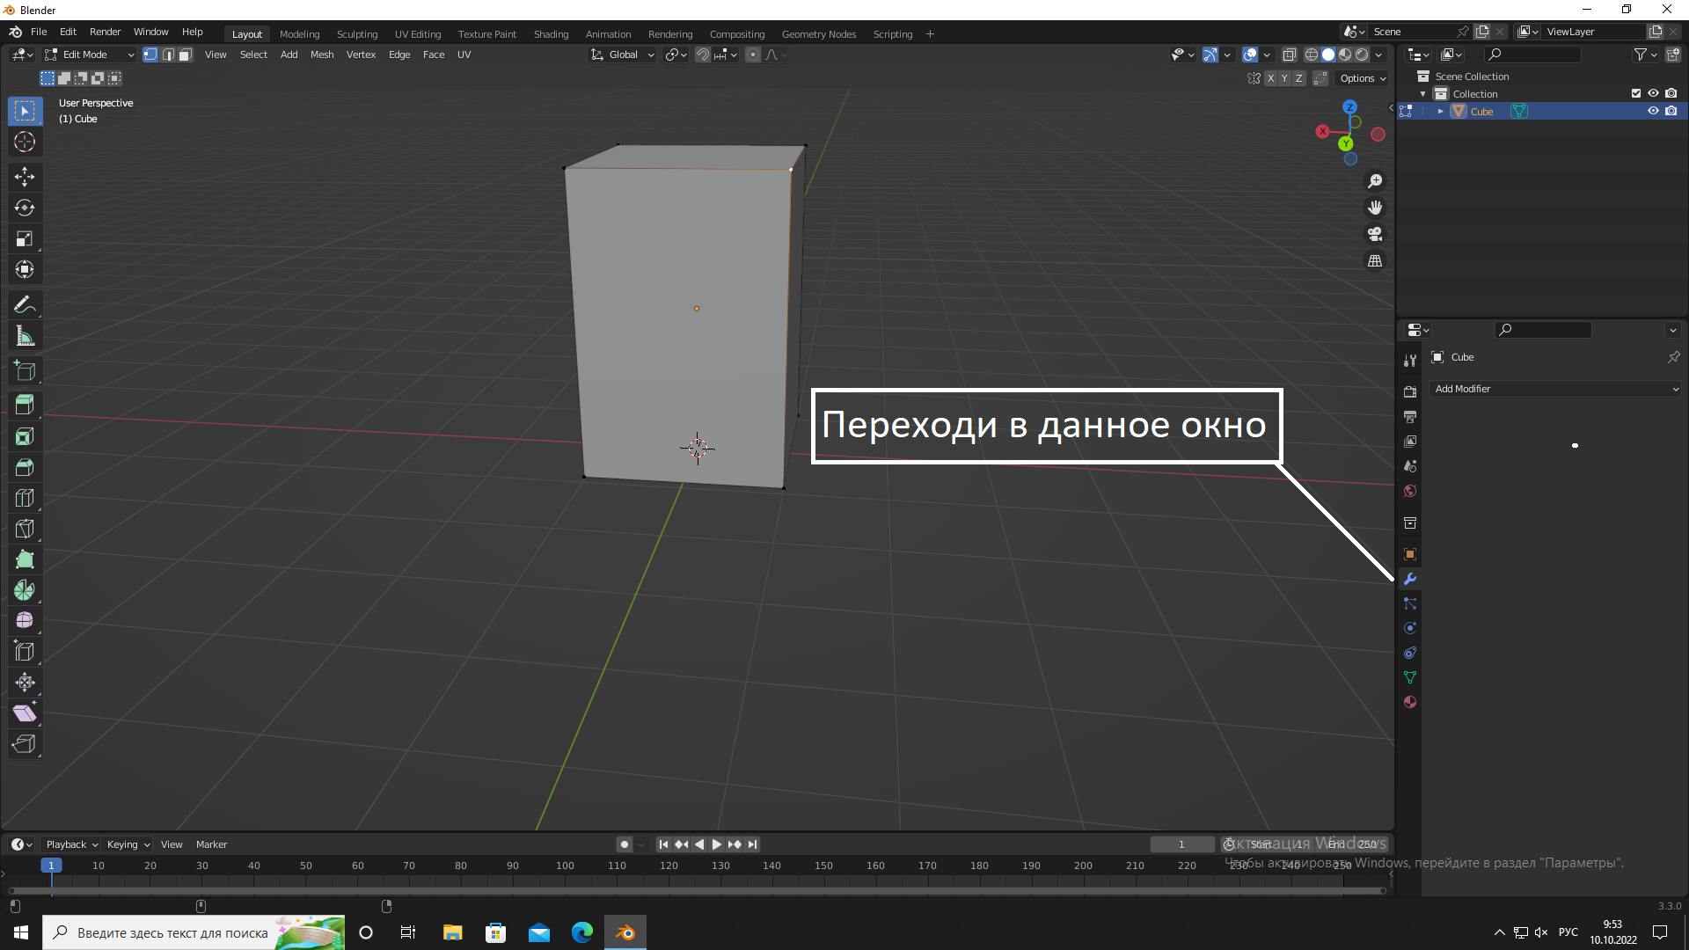The width and height of the screenshot is (1689, 950).
Task: Select the Loop Cut tool
Action: [25, 498]
